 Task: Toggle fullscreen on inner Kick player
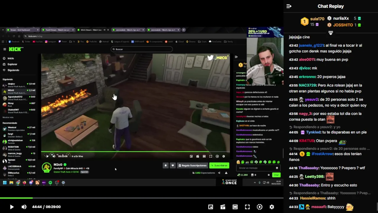coord(211,156)
